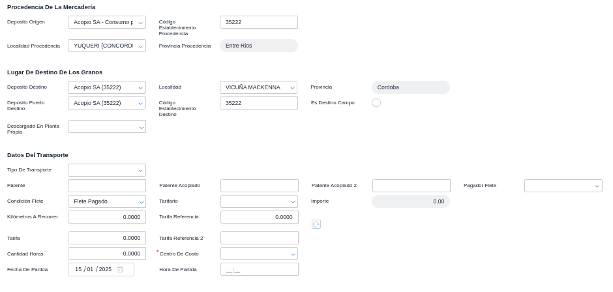Image resolution: width=613 pixels, height=292 pixels.
Task: Expand the Descargado En Planta Propia dropdown
Action: click(107, 127)
